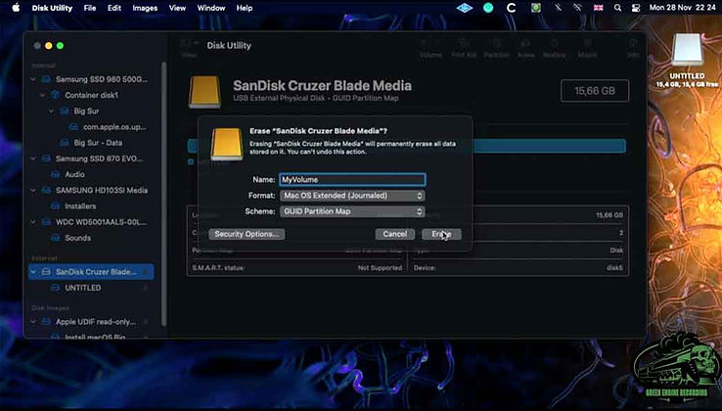The image size is (722, 411).
Task: Open the Format dropdown in Erase dialog
Action: 352,196
